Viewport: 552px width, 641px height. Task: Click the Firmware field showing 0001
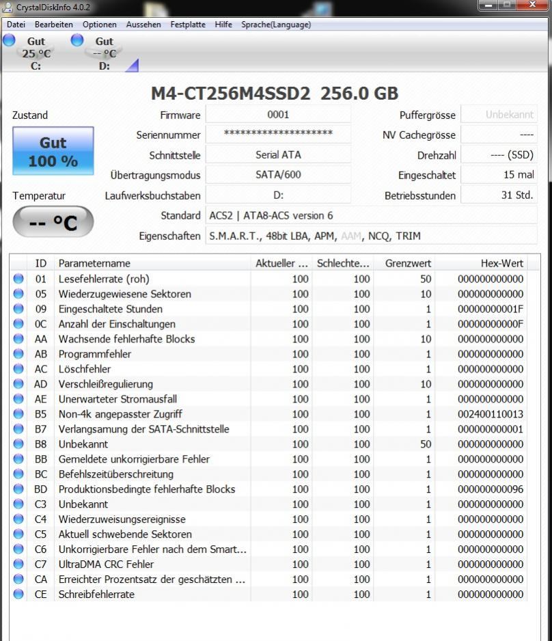[x=278, y=115]
